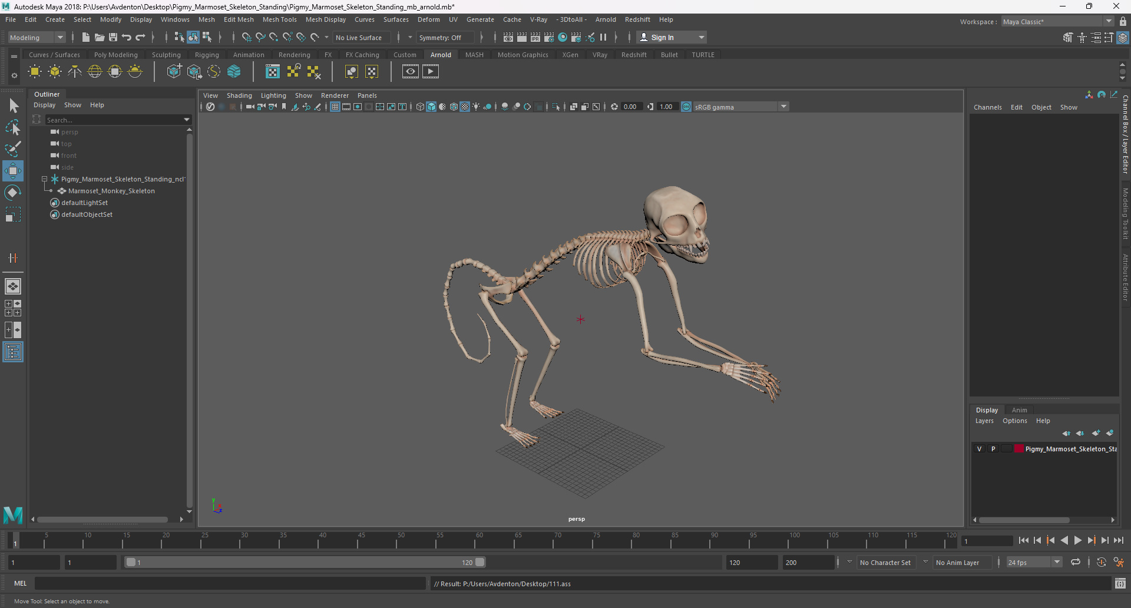Screen dimensions: 1131x608
Task: Choose the Scale tool
Action: pyautogui.click(x=13, y=215)
